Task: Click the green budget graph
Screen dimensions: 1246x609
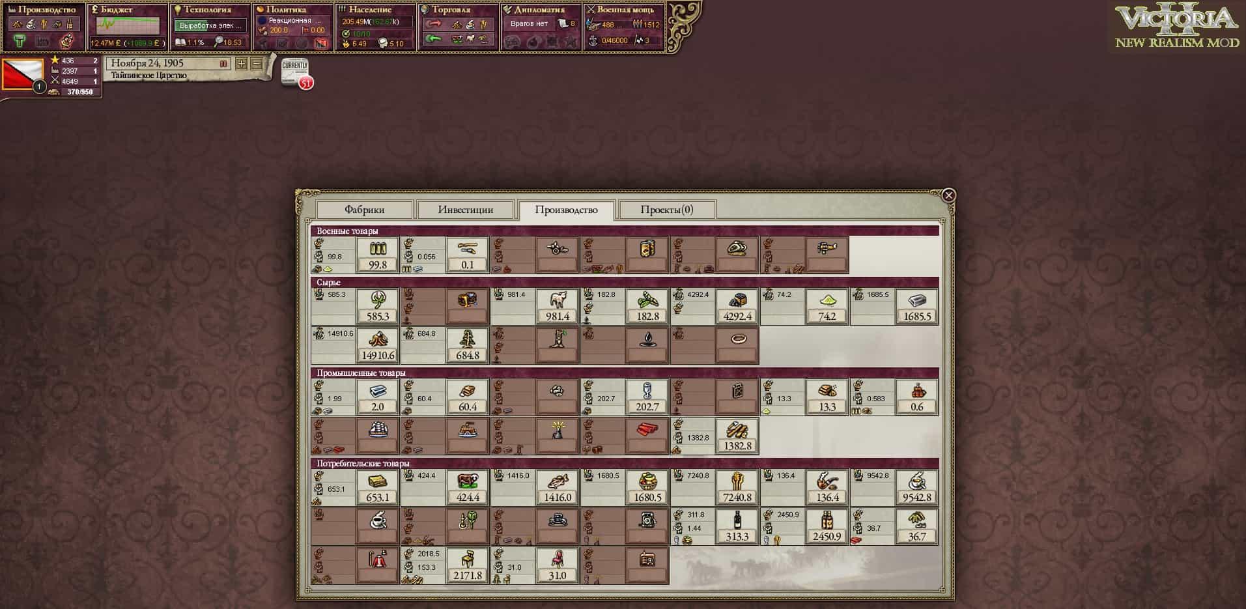Action: tap(128, 26)
